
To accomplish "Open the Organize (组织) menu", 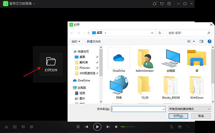I will [x=76, y=42].
